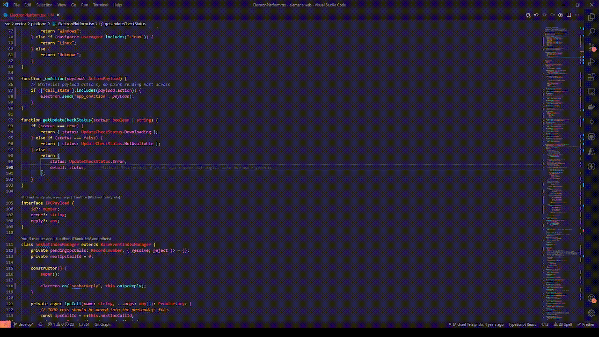Expand the vector breadcrumb

(21, 23)
